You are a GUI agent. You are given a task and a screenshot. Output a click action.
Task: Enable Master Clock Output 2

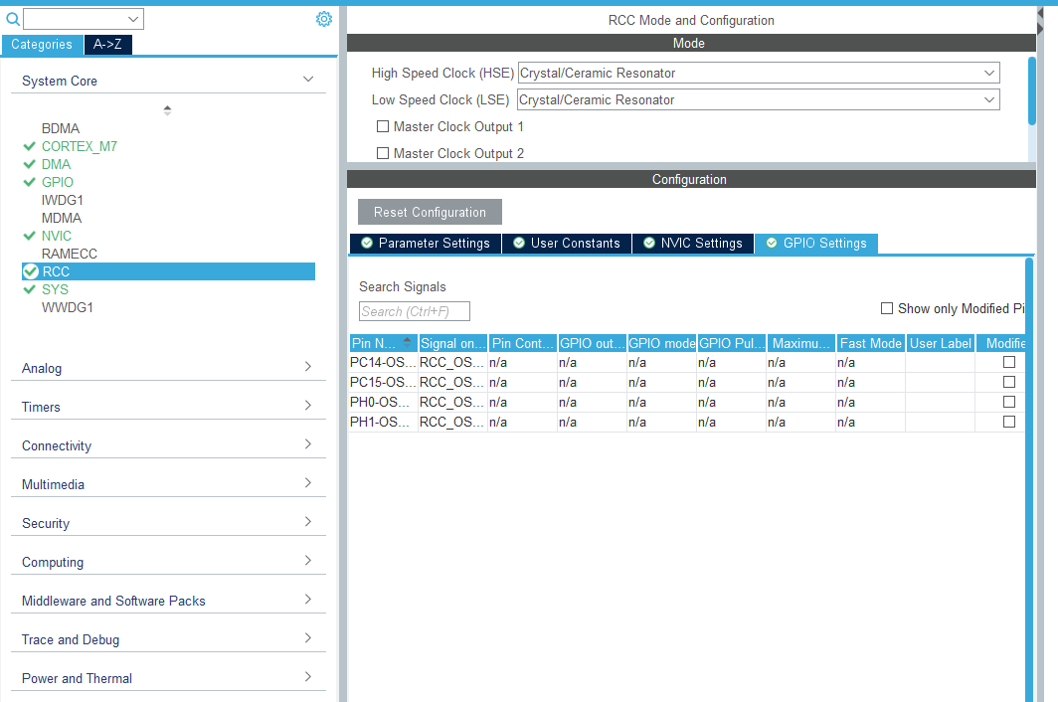click(x=383, y=153)
